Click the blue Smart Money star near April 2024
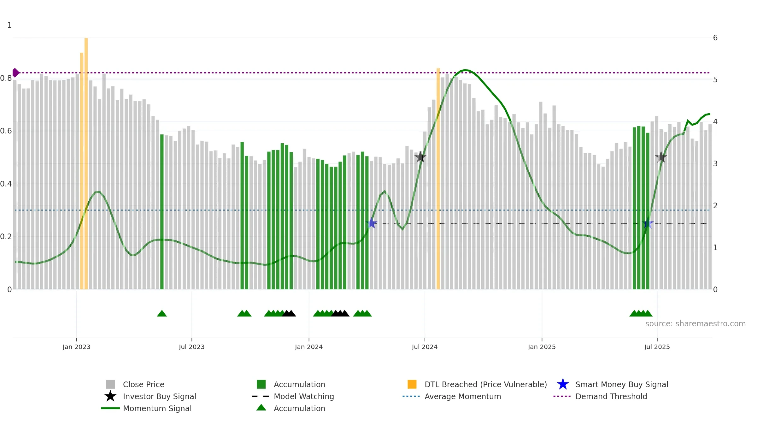757x426 pixels. click(x=372, y=223)
